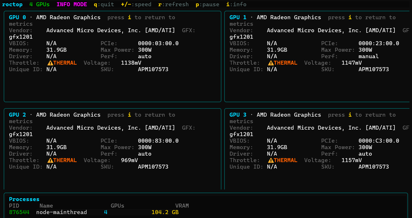Click GPU 0 Memory value 31.9GB
The image size is (412, 218).
tap(57, 50)
